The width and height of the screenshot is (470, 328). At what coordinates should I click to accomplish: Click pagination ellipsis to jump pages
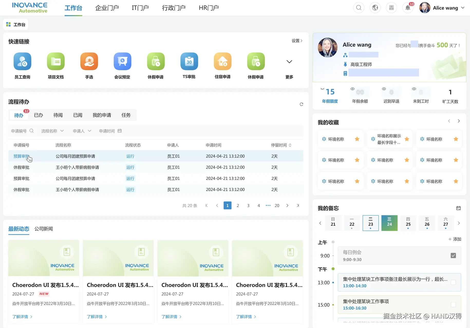[x=268, y=205]
